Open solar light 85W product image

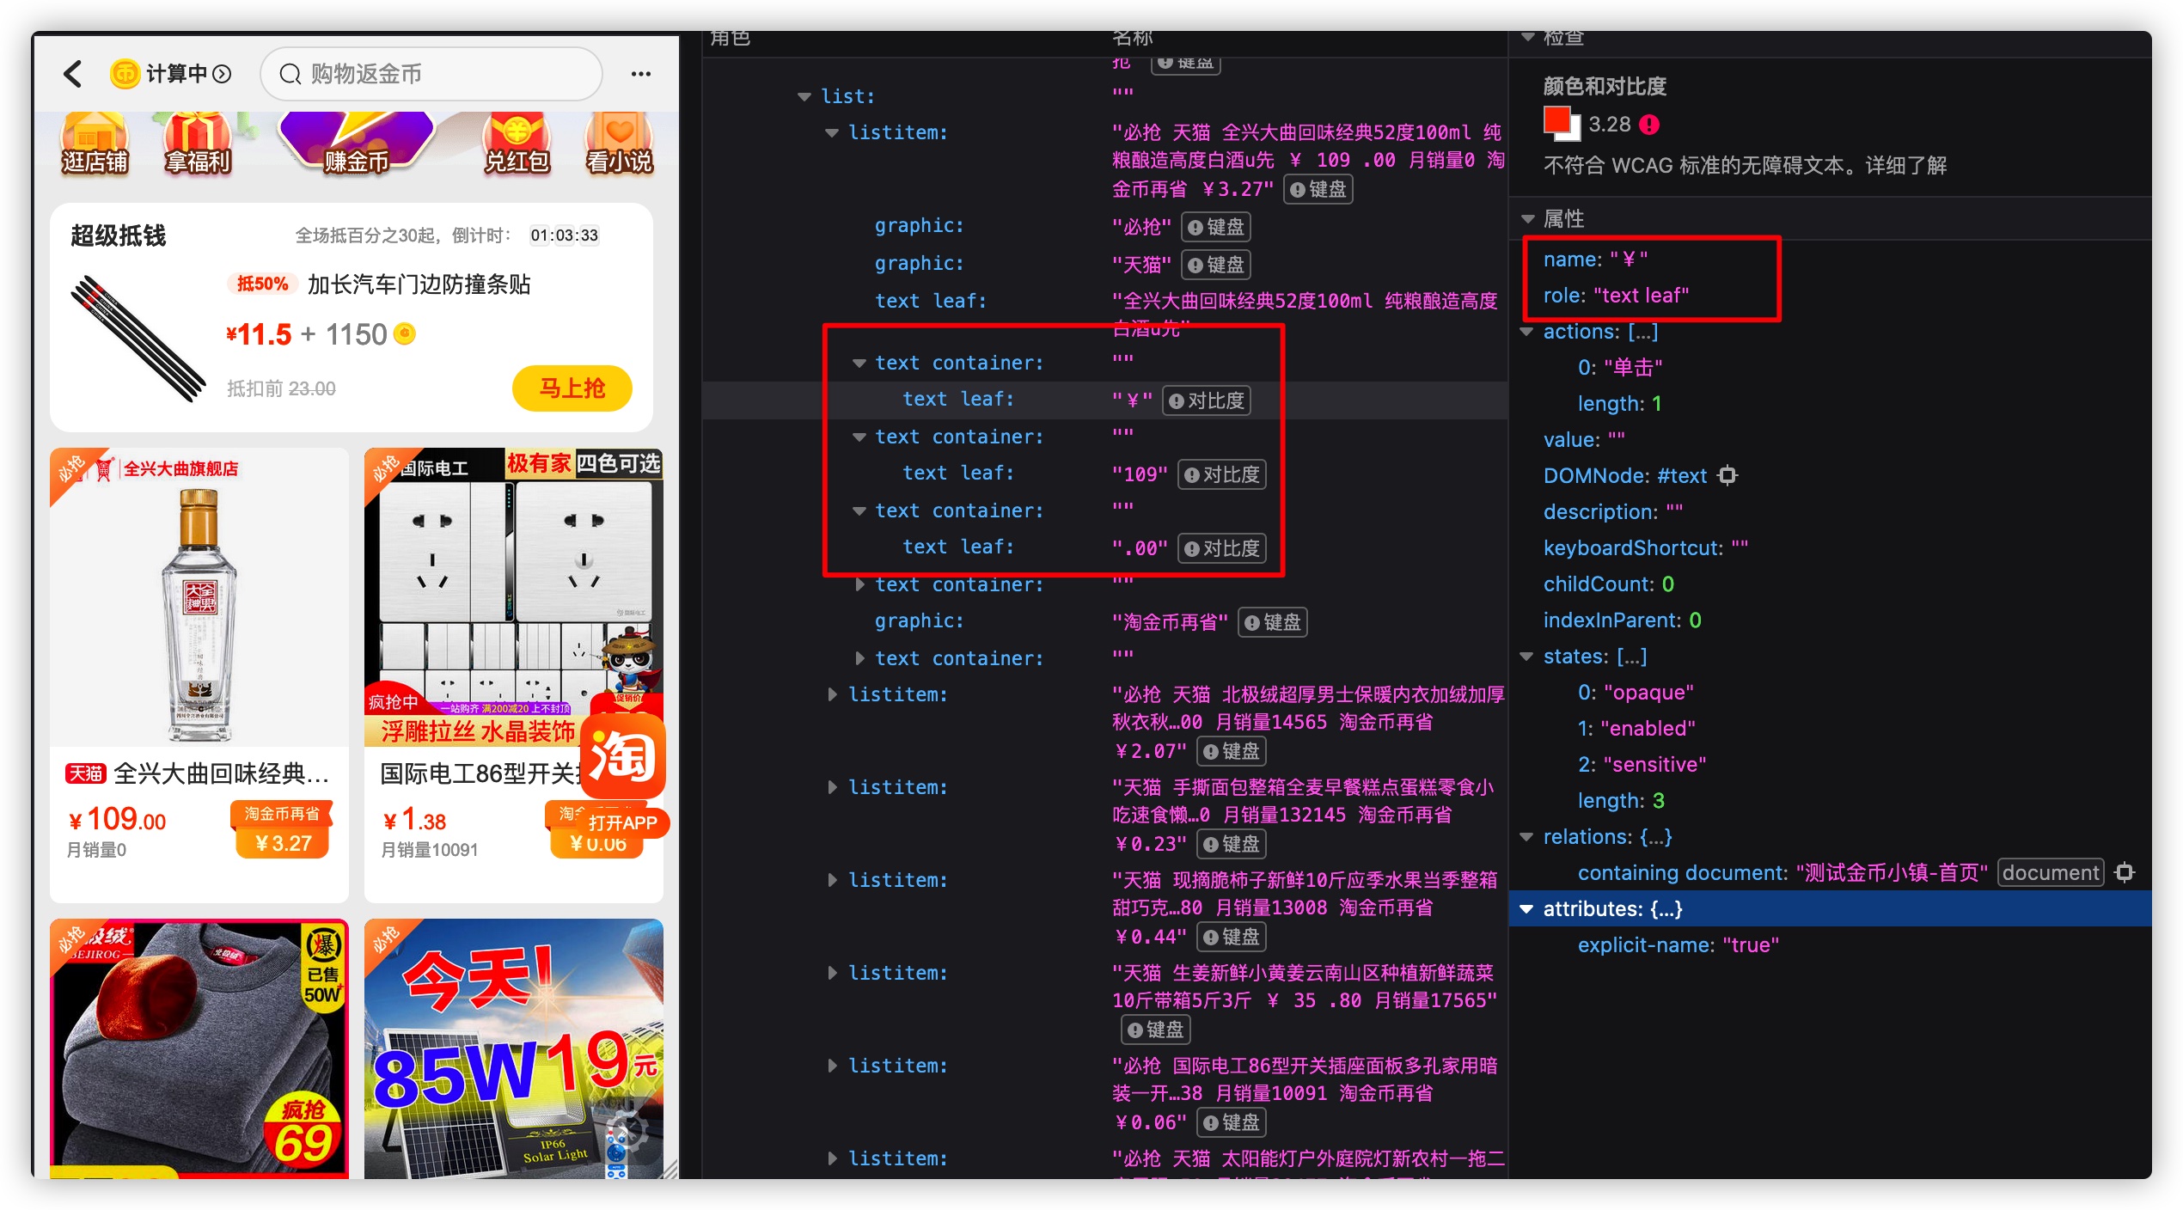pyautogui.click(x=514, y=1048)
